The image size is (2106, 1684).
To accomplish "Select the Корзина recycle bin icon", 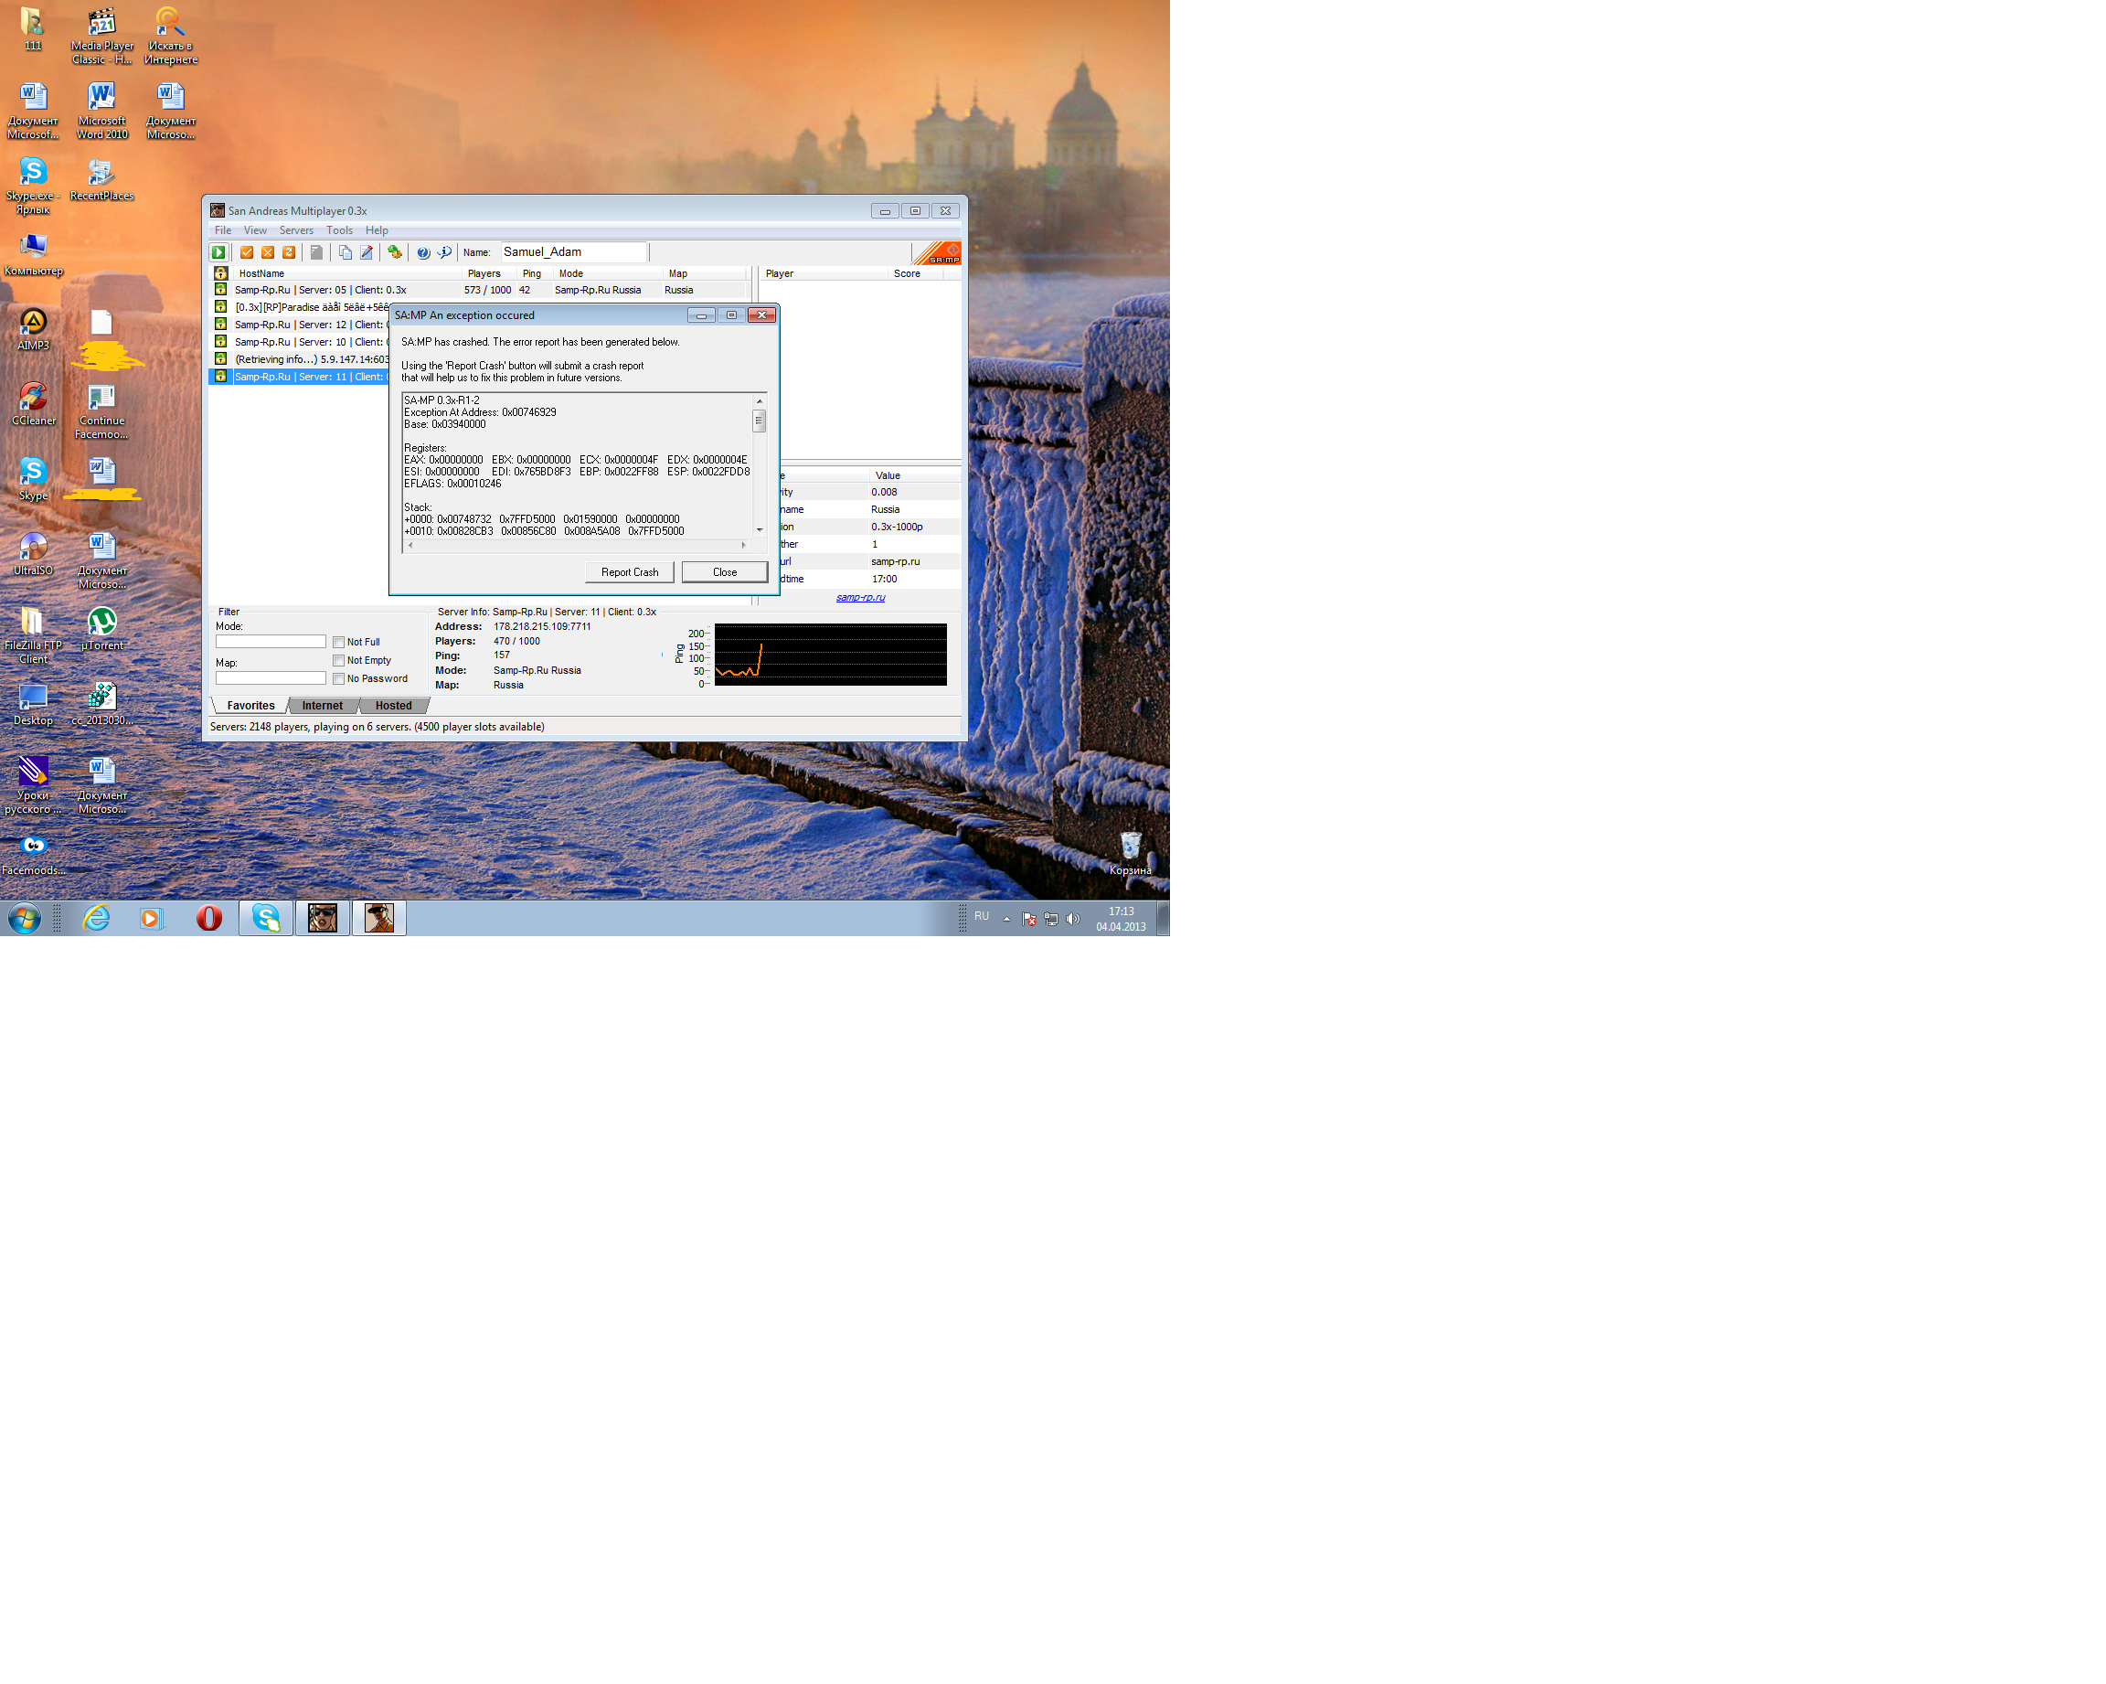I will click(1130, 853).
